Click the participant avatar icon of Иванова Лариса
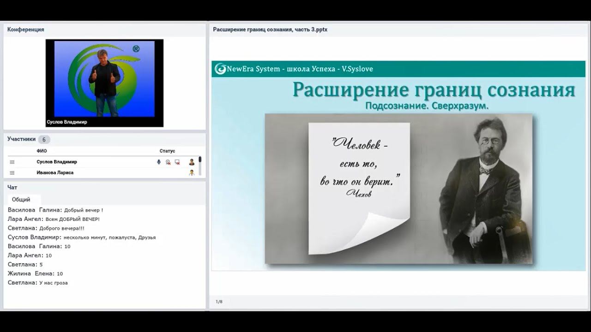This screenshot has width=591, height=332. click(192, 172)
